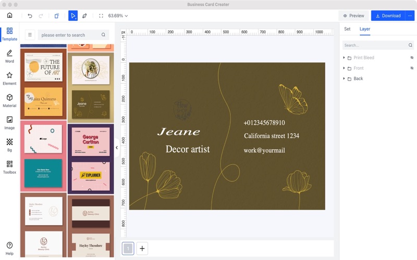
Task: Click the fit-to-screen icon
Action: pos(101,16)
